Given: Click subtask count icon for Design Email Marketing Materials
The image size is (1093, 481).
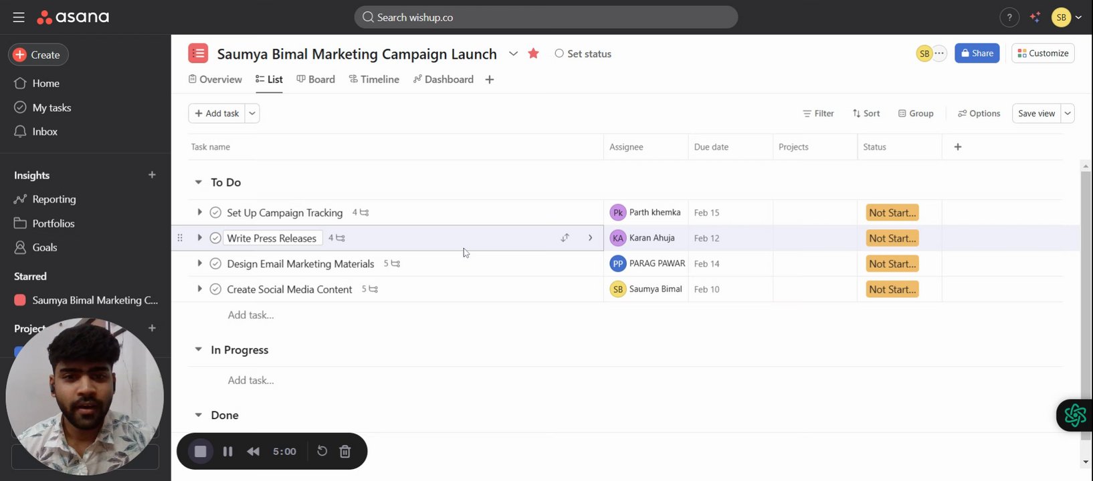Looking at the screenshot, I should tap(395, 264).
